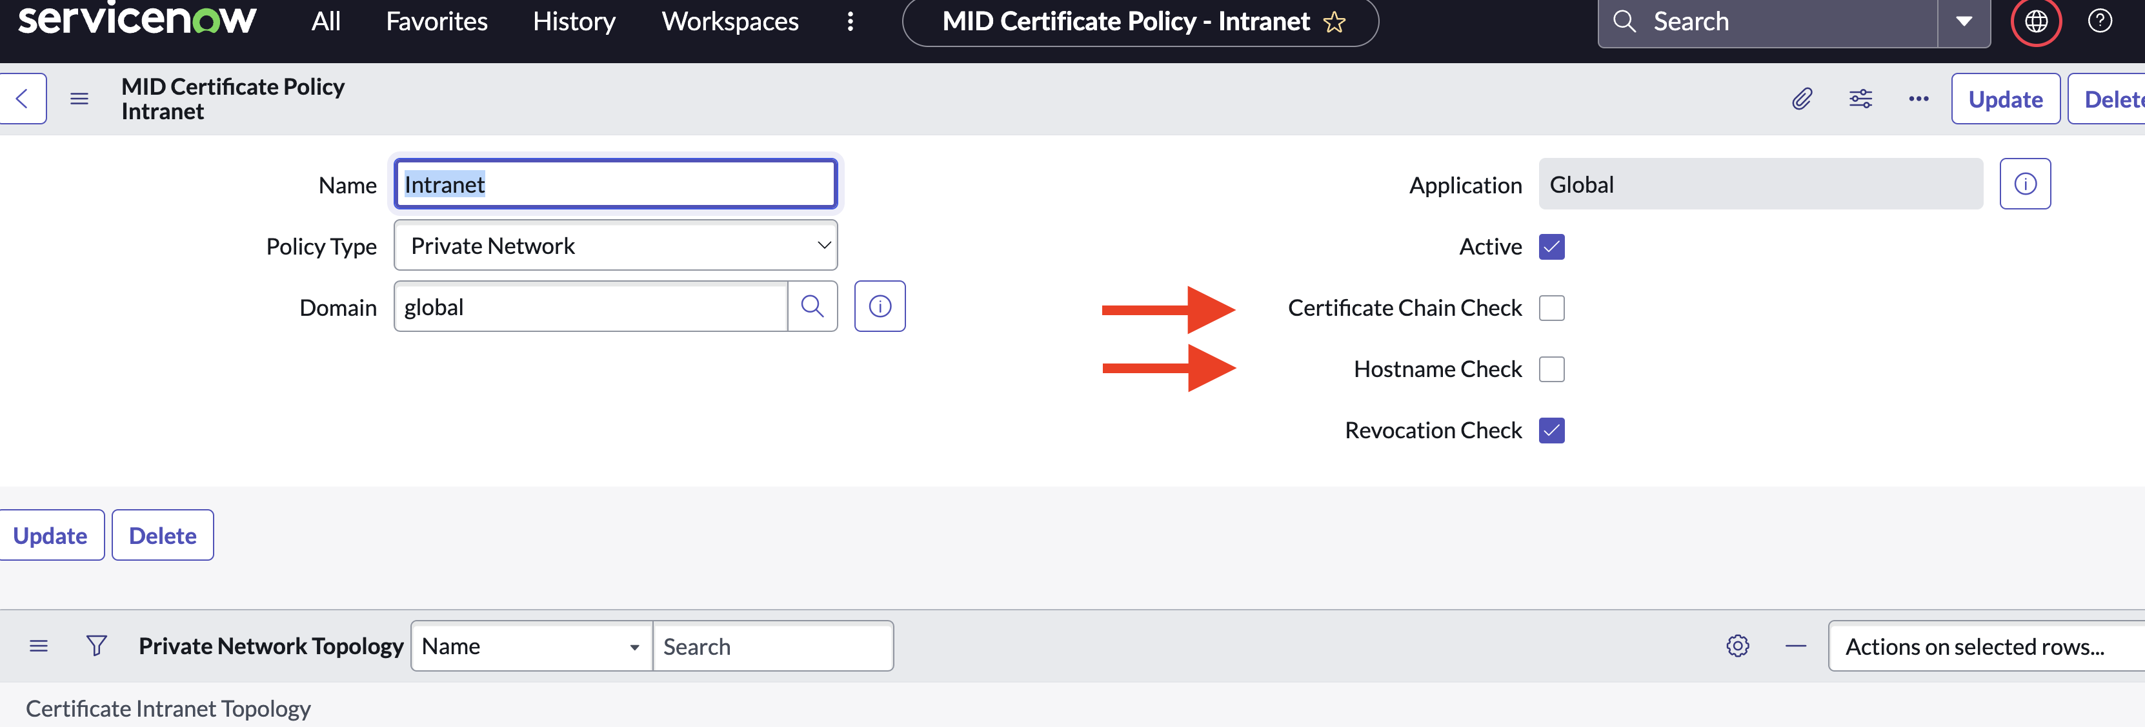Enable the Hostname Check checkbox
The image size is (2145, 727).
click(x=1551, y=369)
